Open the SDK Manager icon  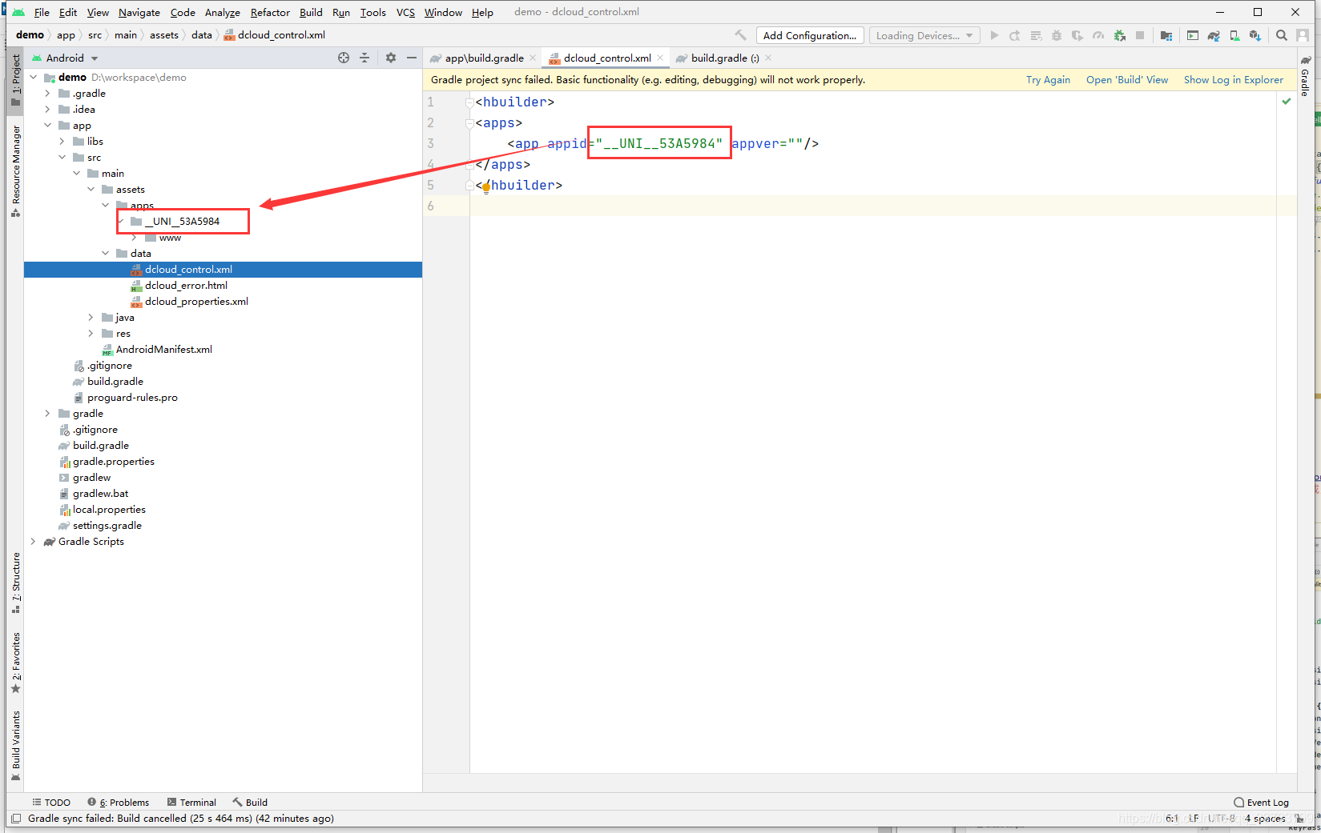point(1255,35)
